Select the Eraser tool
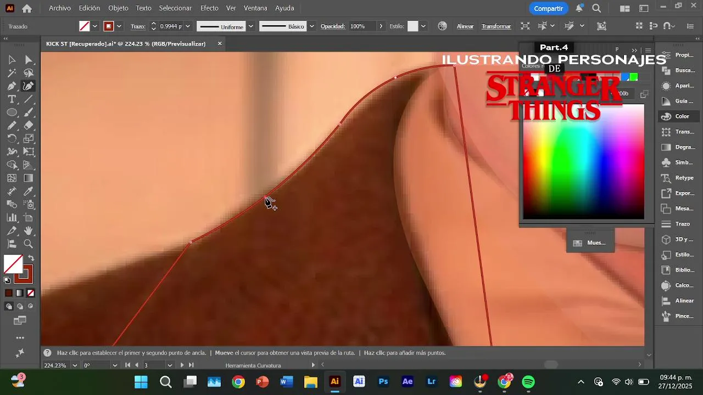The height and width of the screenshot is (395, 703). pos(29,126)
